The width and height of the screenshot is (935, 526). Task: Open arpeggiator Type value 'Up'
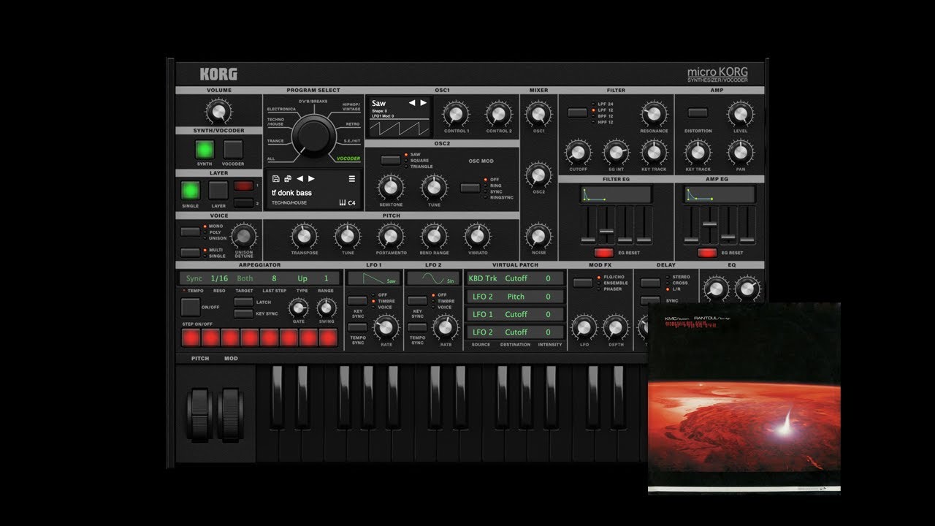pos(302,278)
